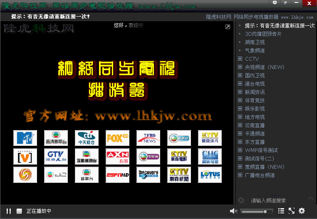Adjust the volume slider
Viewport: 317px width, 219px height.
[257, 212]
